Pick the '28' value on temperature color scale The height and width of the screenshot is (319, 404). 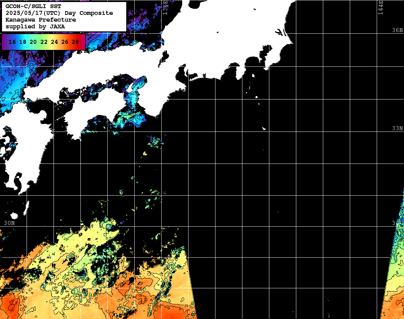75,42
